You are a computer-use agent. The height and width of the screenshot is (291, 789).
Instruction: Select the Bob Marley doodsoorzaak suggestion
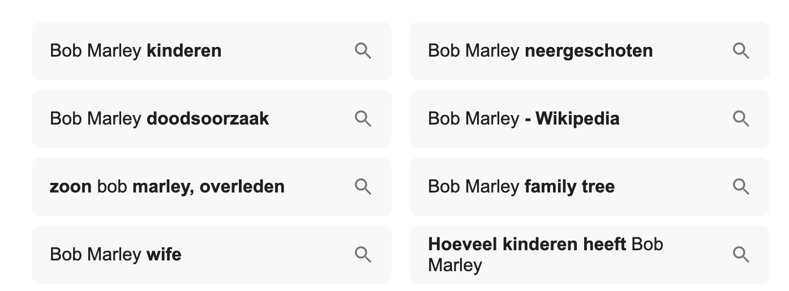click(x=212, y=119)
